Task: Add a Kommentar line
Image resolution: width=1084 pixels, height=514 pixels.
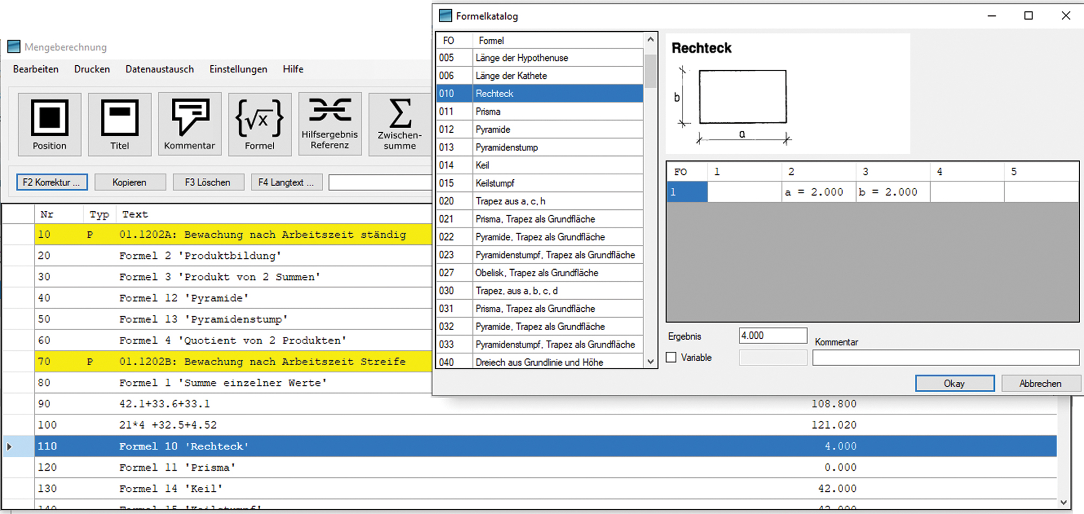Action: coord(189,124)
